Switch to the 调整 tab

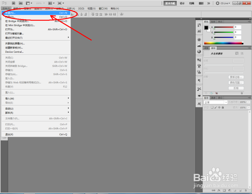point(206,48)
